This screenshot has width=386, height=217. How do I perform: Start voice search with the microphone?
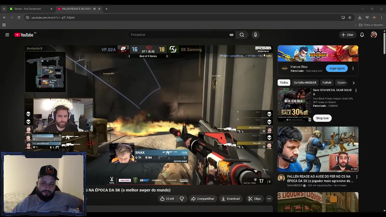255,35
